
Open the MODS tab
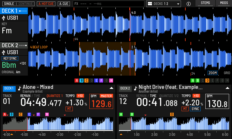point(224,3)
